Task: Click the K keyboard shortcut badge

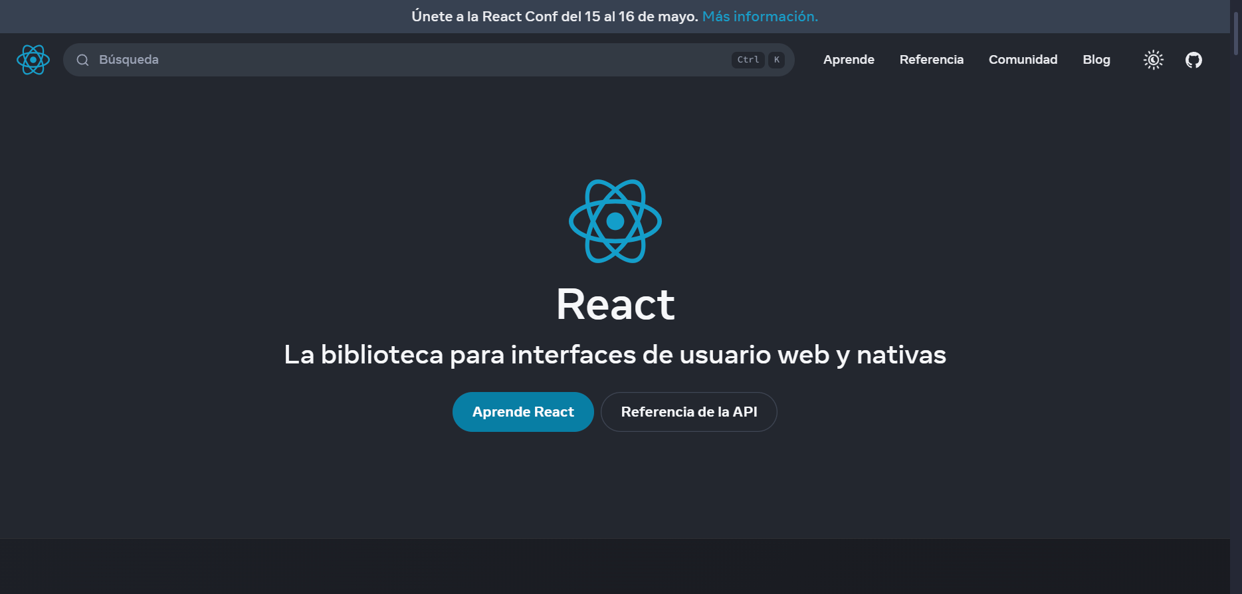Action: [x=776, y=60]
